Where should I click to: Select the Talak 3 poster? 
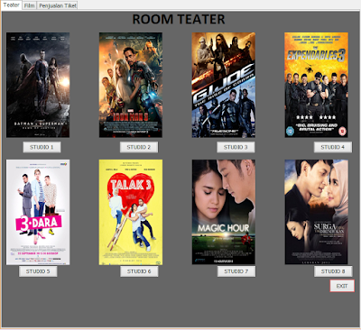click(131, 212)
